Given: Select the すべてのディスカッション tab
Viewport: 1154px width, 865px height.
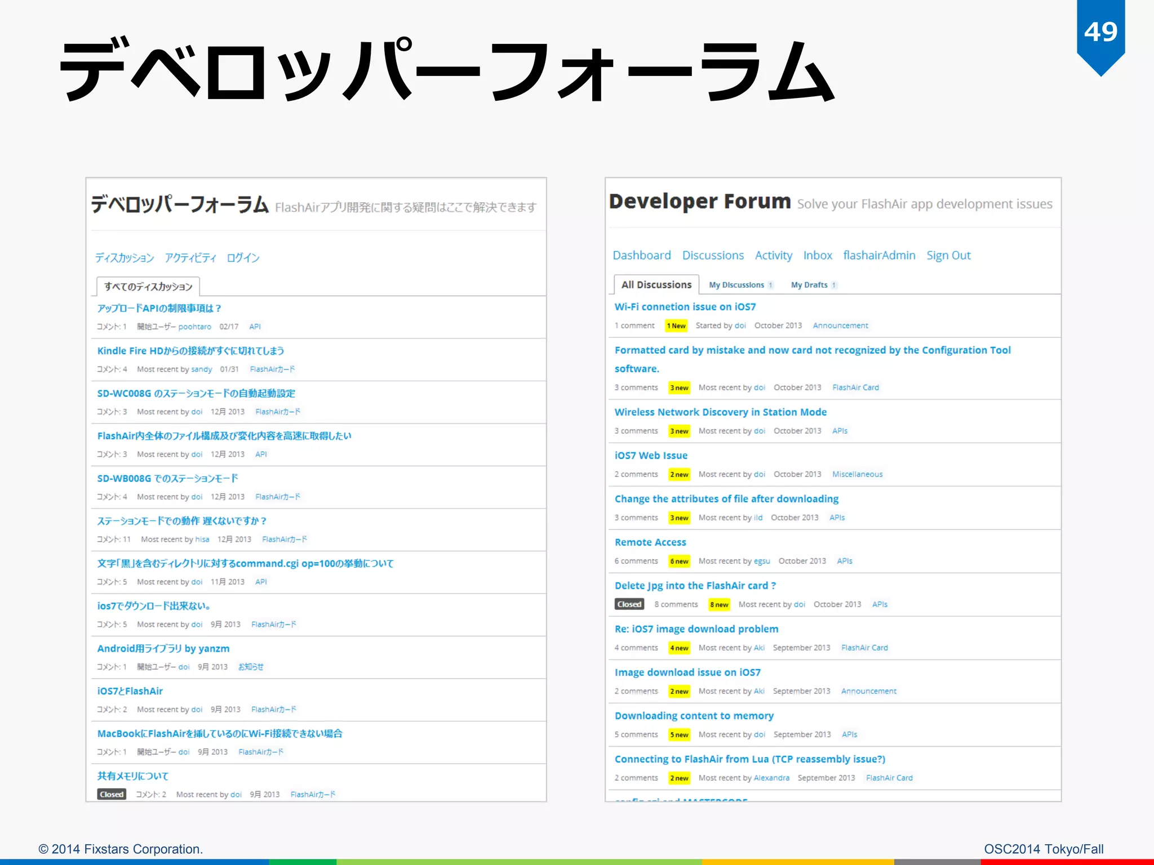Looking at the screenshot, I should (x=148, y=287).
